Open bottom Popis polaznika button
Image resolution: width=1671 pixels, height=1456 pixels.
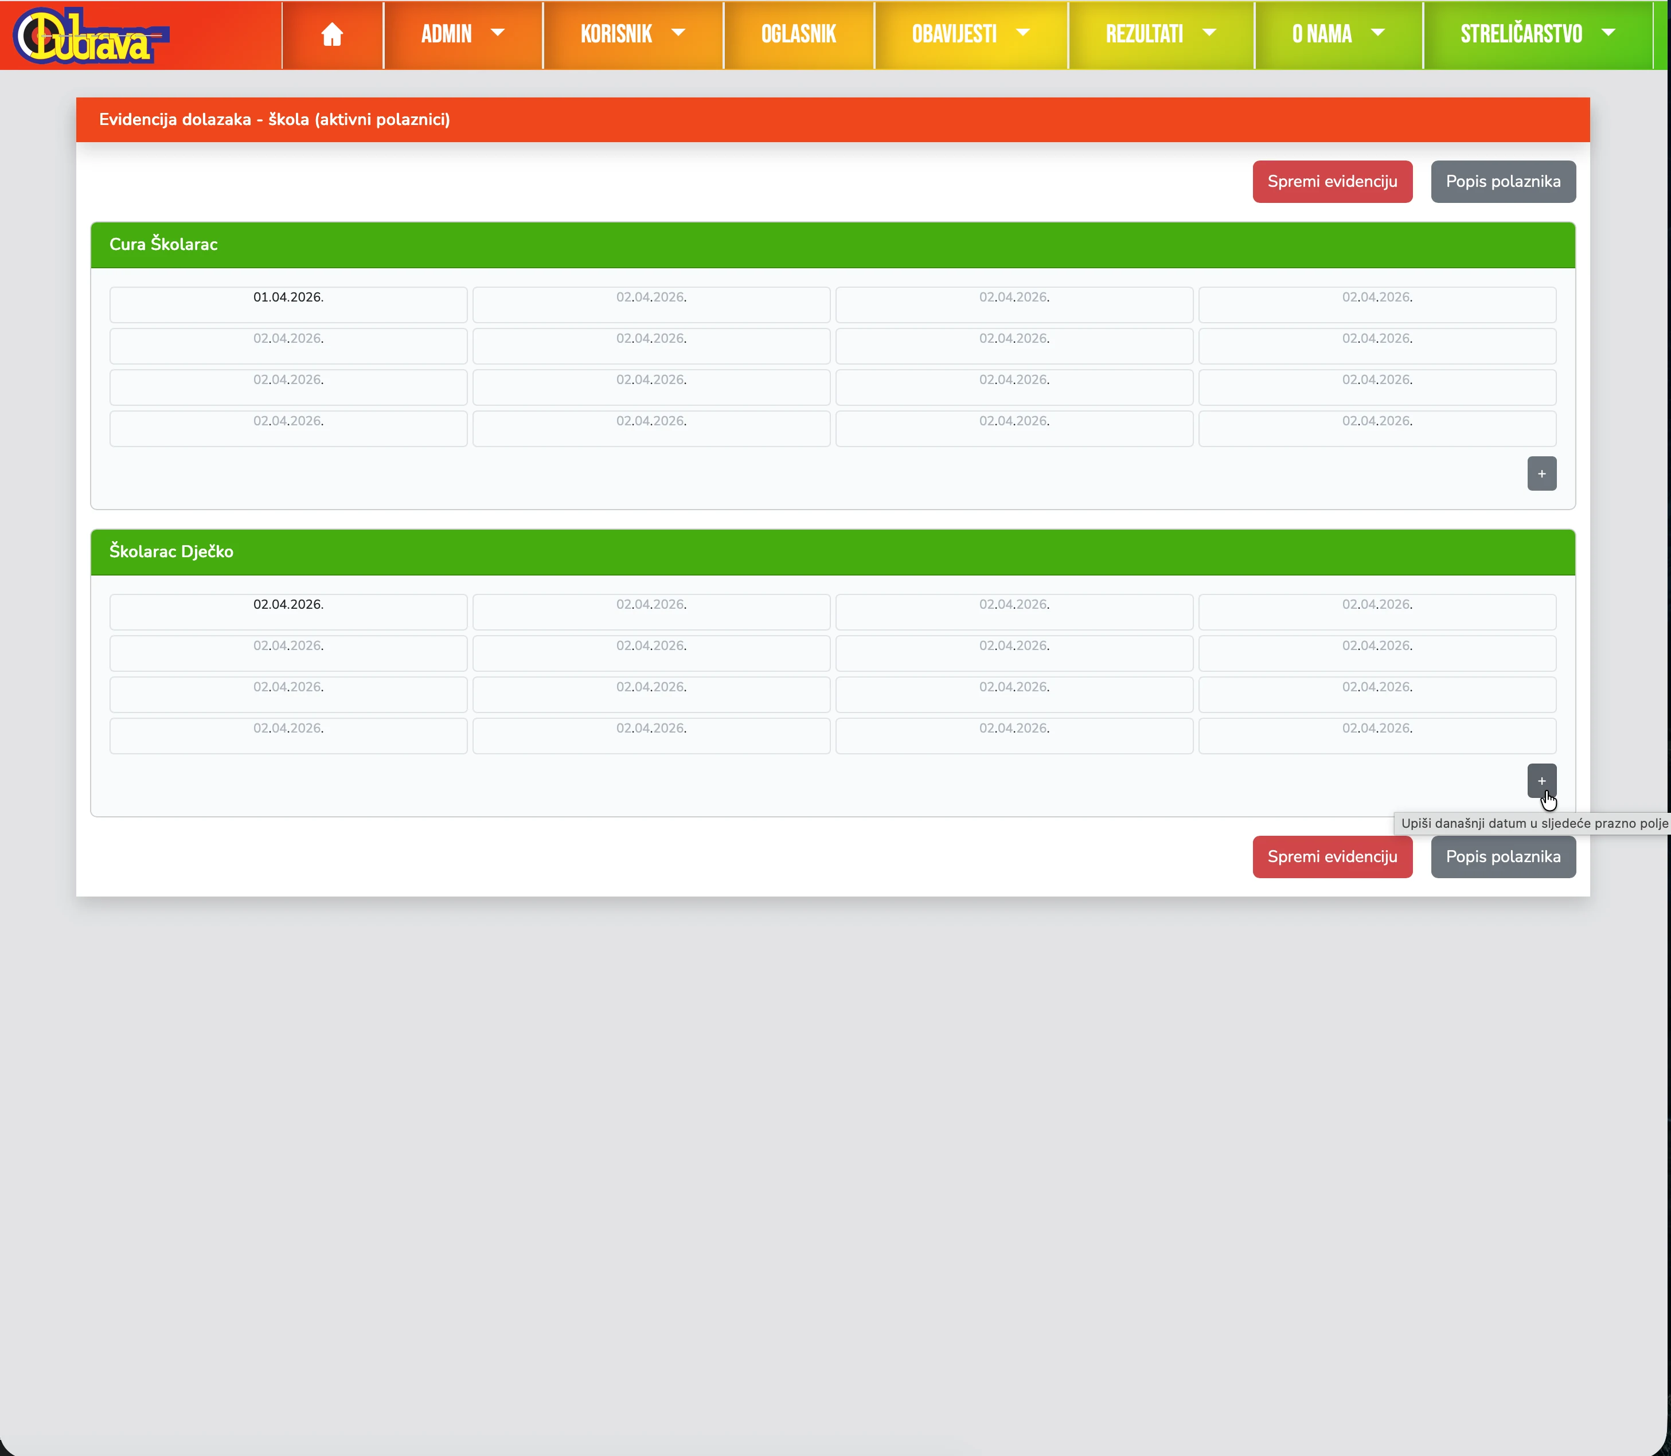[1502, 856]
